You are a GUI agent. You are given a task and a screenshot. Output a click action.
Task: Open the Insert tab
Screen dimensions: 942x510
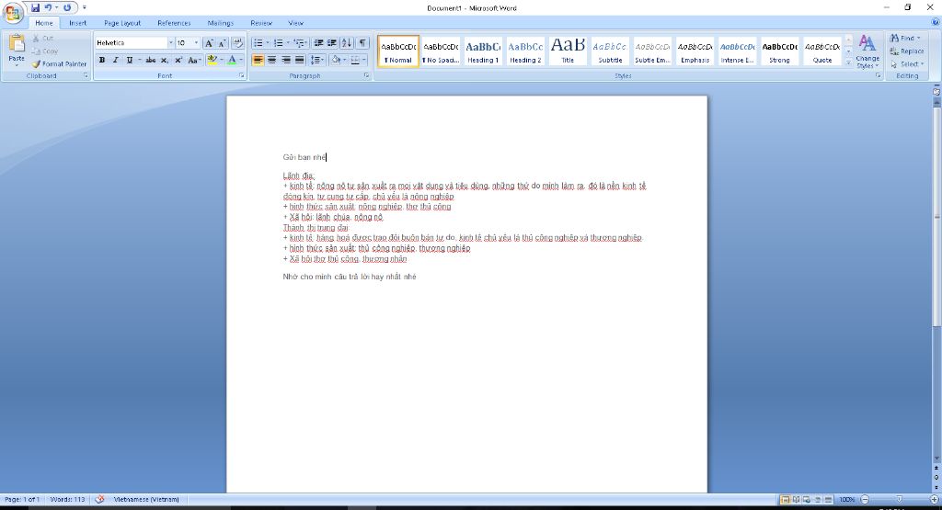coord(77,23)
